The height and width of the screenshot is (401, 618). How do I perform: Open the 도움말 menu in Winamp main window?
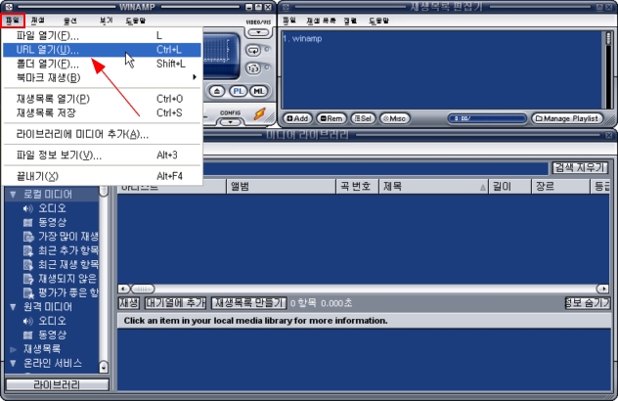pos(136,21)
